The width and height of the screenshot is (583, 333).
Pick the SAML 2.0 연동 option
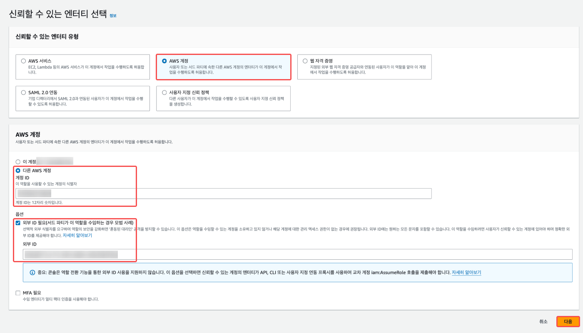coord(23,92)
